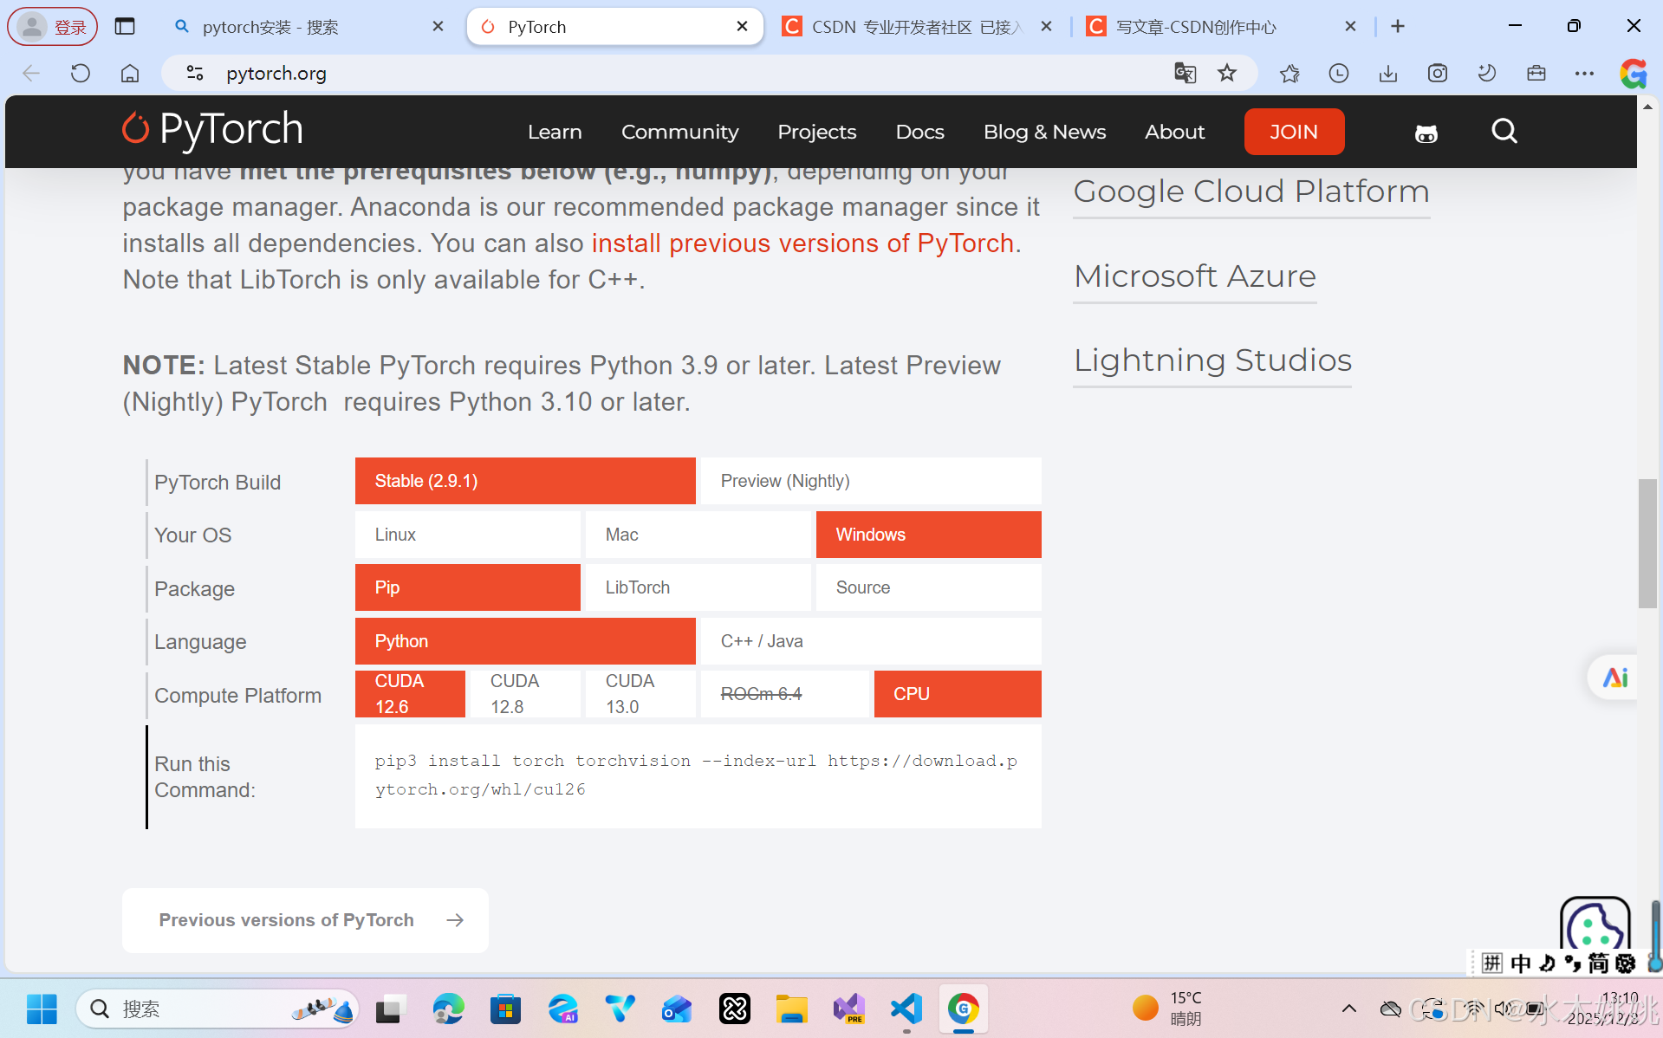Open Windows Start menu
Viewport: 1663px width, 1038px height.
pyautogui.click(x=42, y=1009)
